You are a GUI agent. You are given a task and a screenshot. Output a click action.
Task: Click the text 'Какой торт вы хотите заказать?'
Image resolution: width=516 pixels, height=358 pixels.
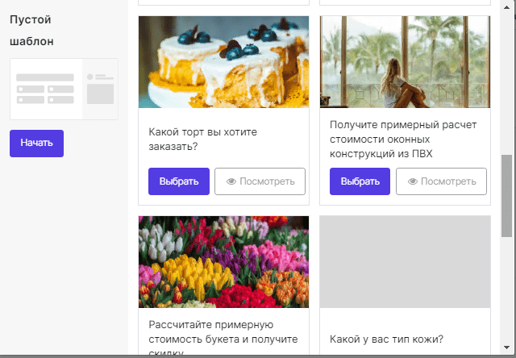pyautogui.click(x=202, y=139)
